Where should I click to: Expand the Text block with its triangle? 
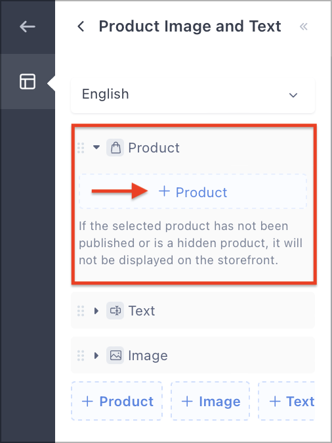coord(96,311)
